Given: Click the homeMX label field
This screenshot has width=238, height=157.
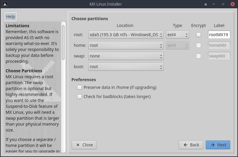Looking at the screenshot, I should pos(219,45).
